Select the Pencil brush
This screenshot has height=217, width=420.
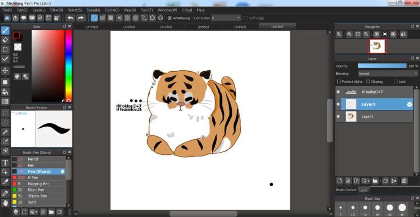pyautogui.click(x=38, y=159)
